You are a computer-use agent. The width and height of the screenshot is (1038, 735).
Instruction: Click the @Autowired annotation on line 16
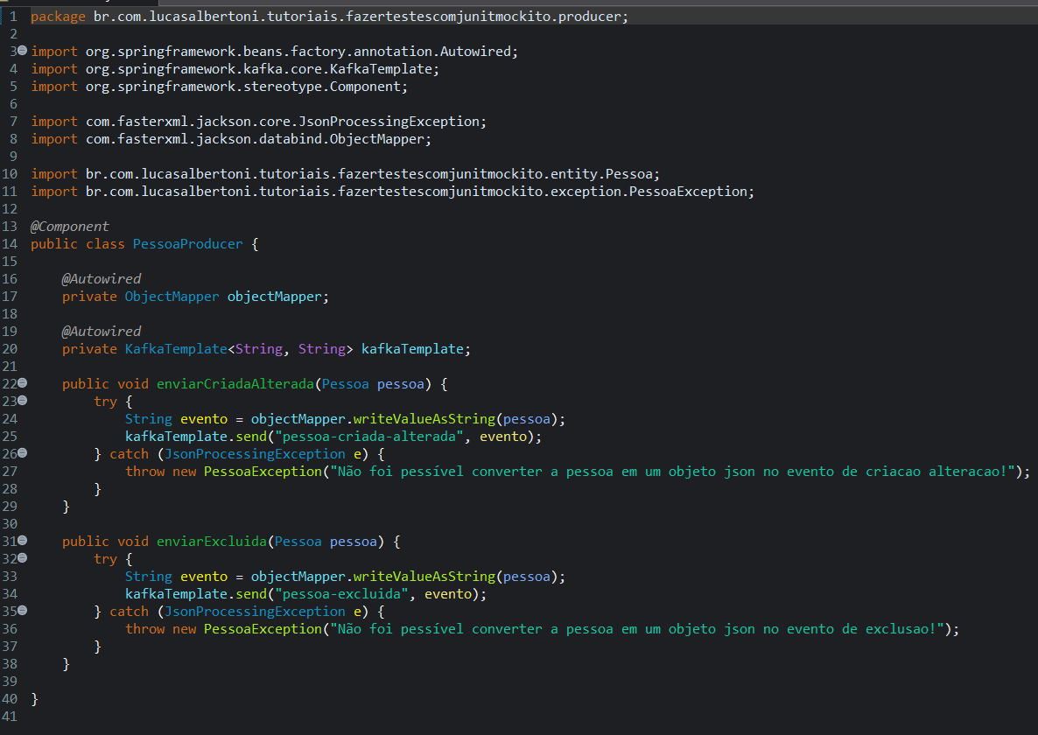click(x=102, y=278)
